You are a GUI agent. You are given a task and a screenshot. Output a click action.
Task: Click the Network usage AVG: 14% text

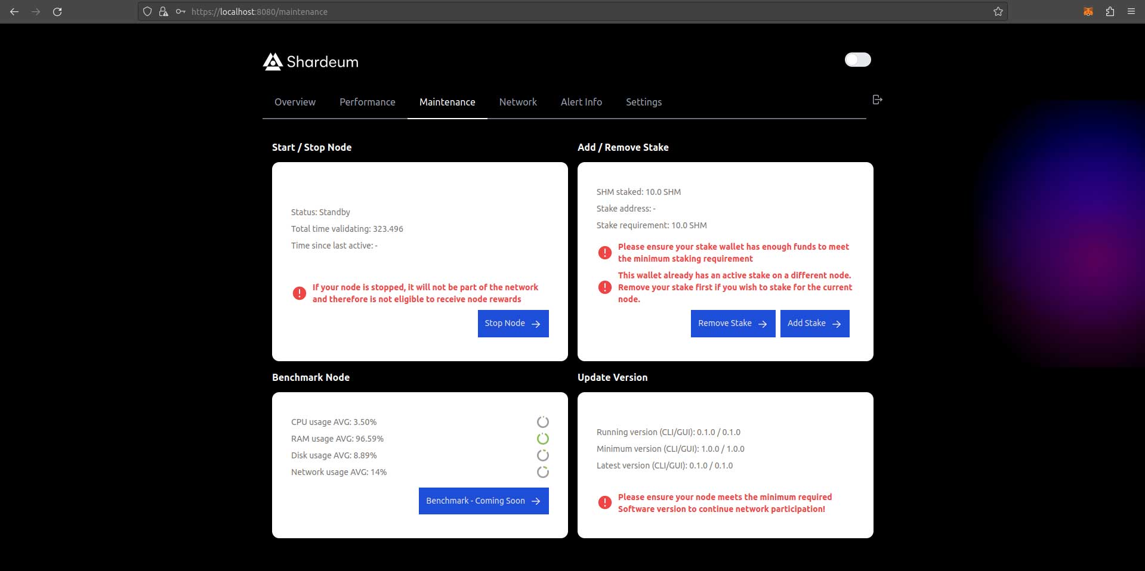pos(339,472)
